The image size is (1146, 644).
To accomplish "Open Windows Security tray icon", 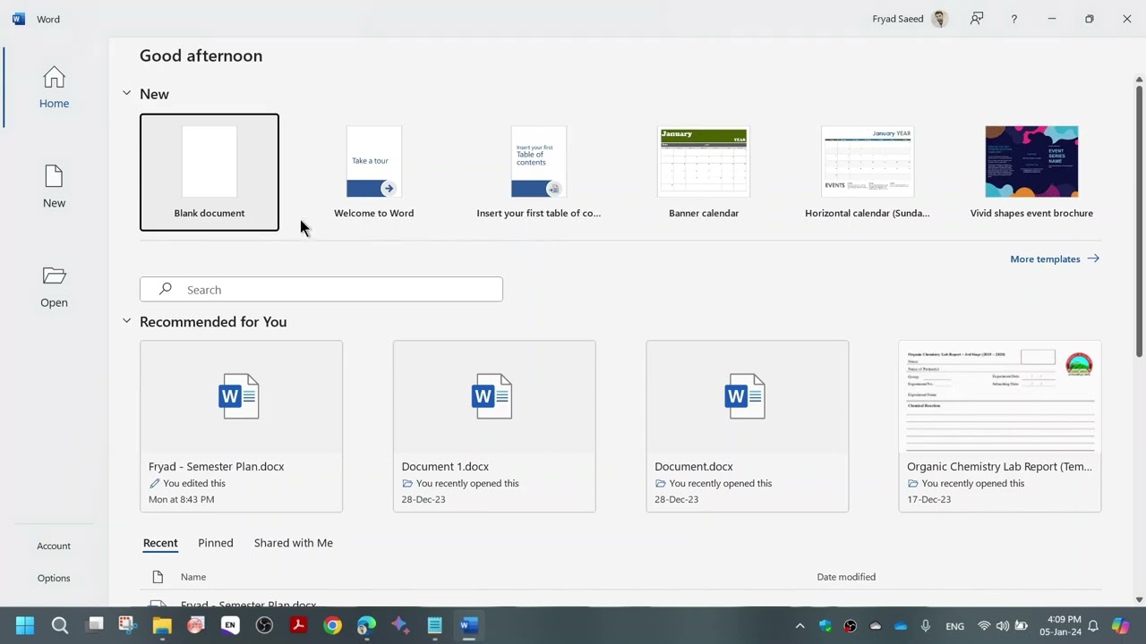I will pos(825,626).
